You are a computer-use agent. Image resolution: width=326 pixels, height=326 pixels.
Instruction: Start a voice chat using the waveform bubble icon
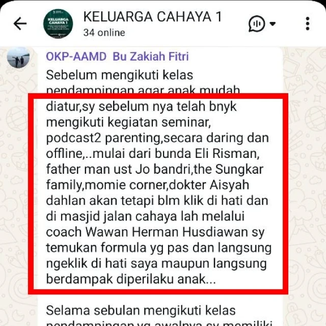[x=257, y=24]
